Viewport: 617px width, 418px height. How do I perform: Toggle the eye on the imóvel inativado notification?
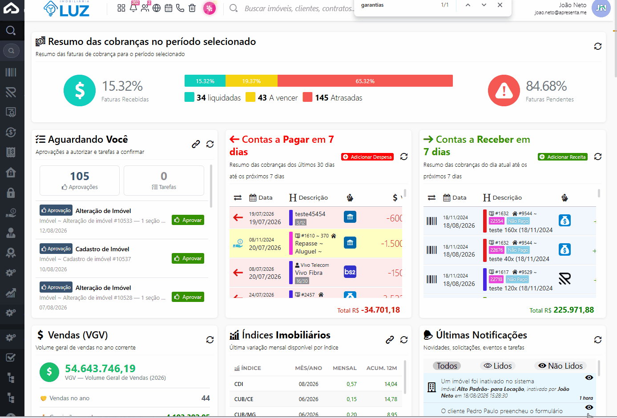point(589,378)
